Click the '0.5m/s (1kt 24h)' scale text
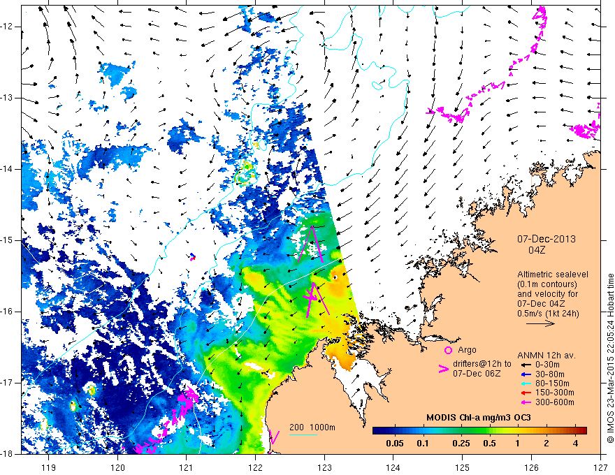 point(548,314)
